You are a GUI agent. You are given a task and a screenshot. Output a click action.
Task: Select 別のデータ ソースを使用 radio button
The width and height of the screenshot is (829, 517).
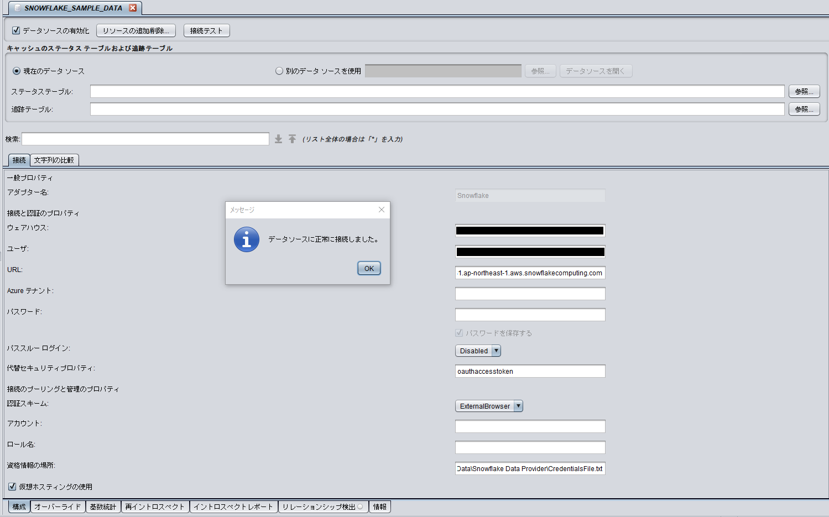click(279, 71)
